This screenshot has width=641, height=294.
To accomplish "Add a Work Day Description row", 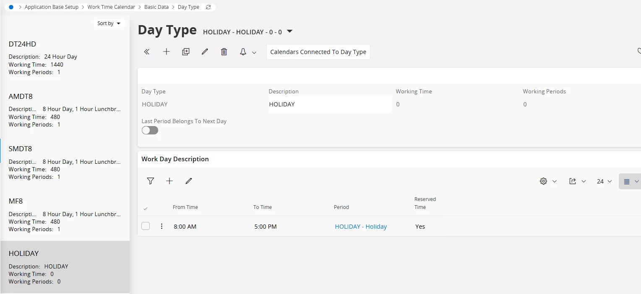I will 169,181.
